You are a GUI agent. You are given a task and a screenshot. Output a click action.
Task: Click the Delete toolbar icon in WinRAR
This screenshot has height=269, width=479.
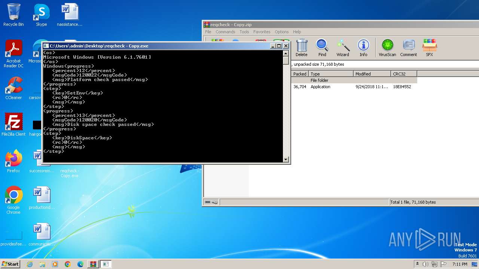(x=302, y=48)
